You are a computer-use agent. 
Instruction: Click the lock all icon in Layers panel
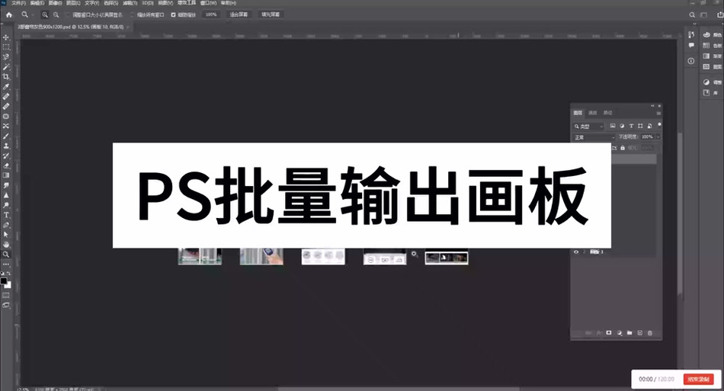click(623, 148)
